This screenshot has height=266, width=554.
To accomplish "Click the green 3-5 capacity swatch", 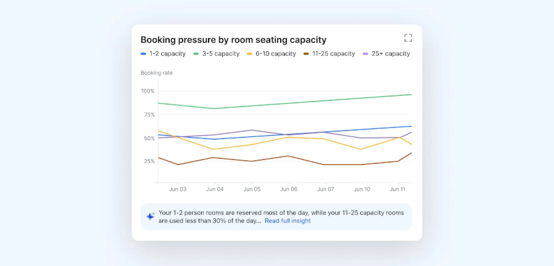I will tap(196, 54).
